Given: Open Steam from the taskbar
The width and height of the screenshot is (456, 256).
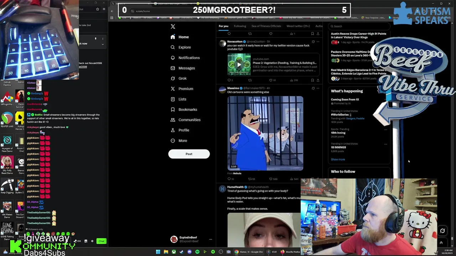Looking at the screenshot, I should click(181, 252).
